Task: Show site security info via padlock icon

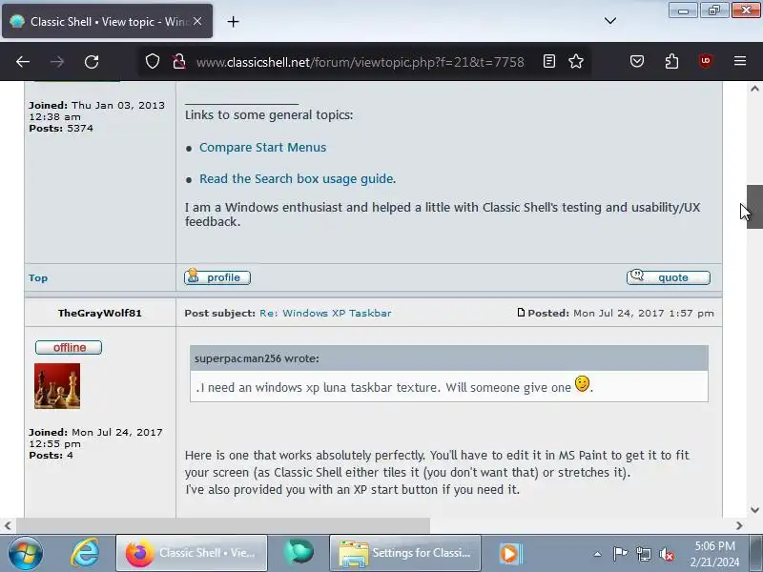Action: (x=179, y=61)
